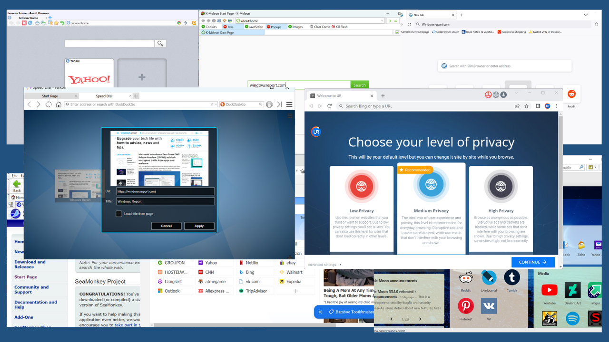Toggle JavaScript in K-Meleon privacy bar

click(x=254, y=27)
